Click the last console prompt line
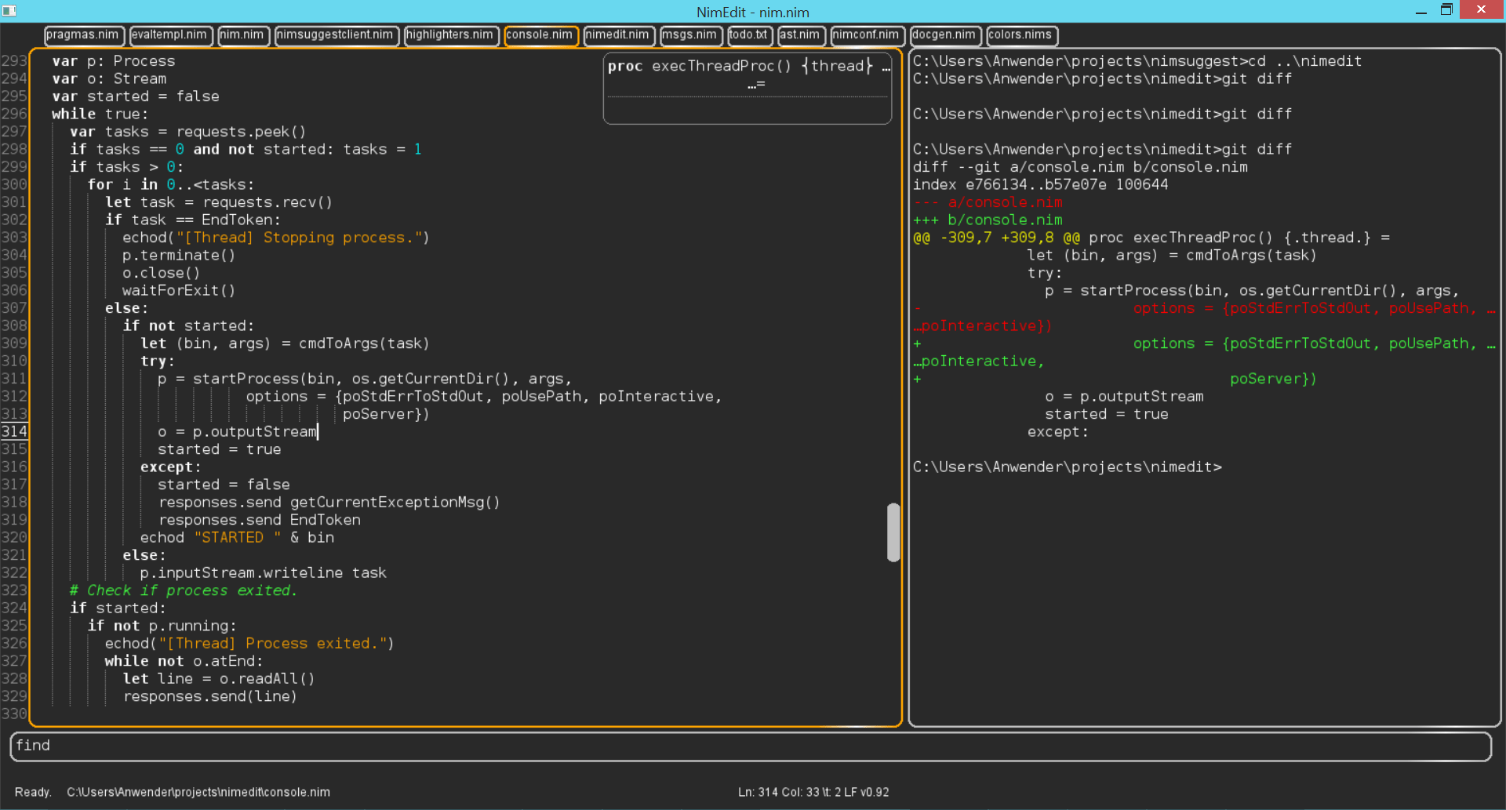This screenshot has height=810, width=1506. click(x=1067, y=467)
